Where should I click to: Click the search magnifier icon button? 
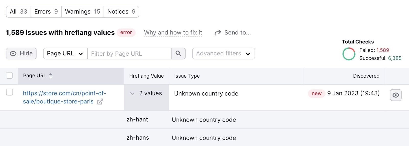point(178,54)
